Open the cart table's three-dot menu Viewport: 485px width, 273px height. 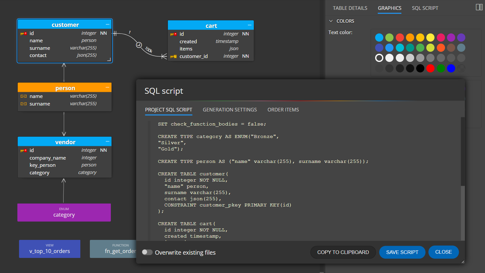click(250, 25)
